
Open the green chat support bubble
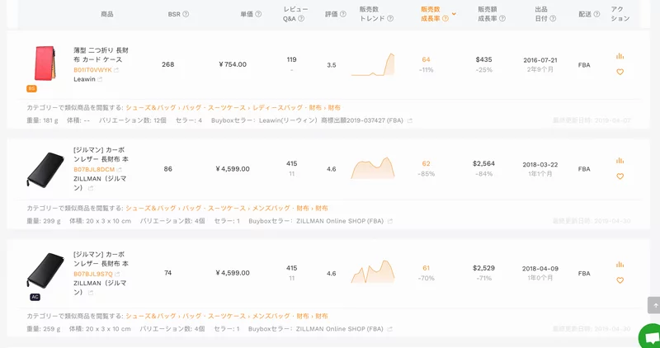click(x=651, y=338)
